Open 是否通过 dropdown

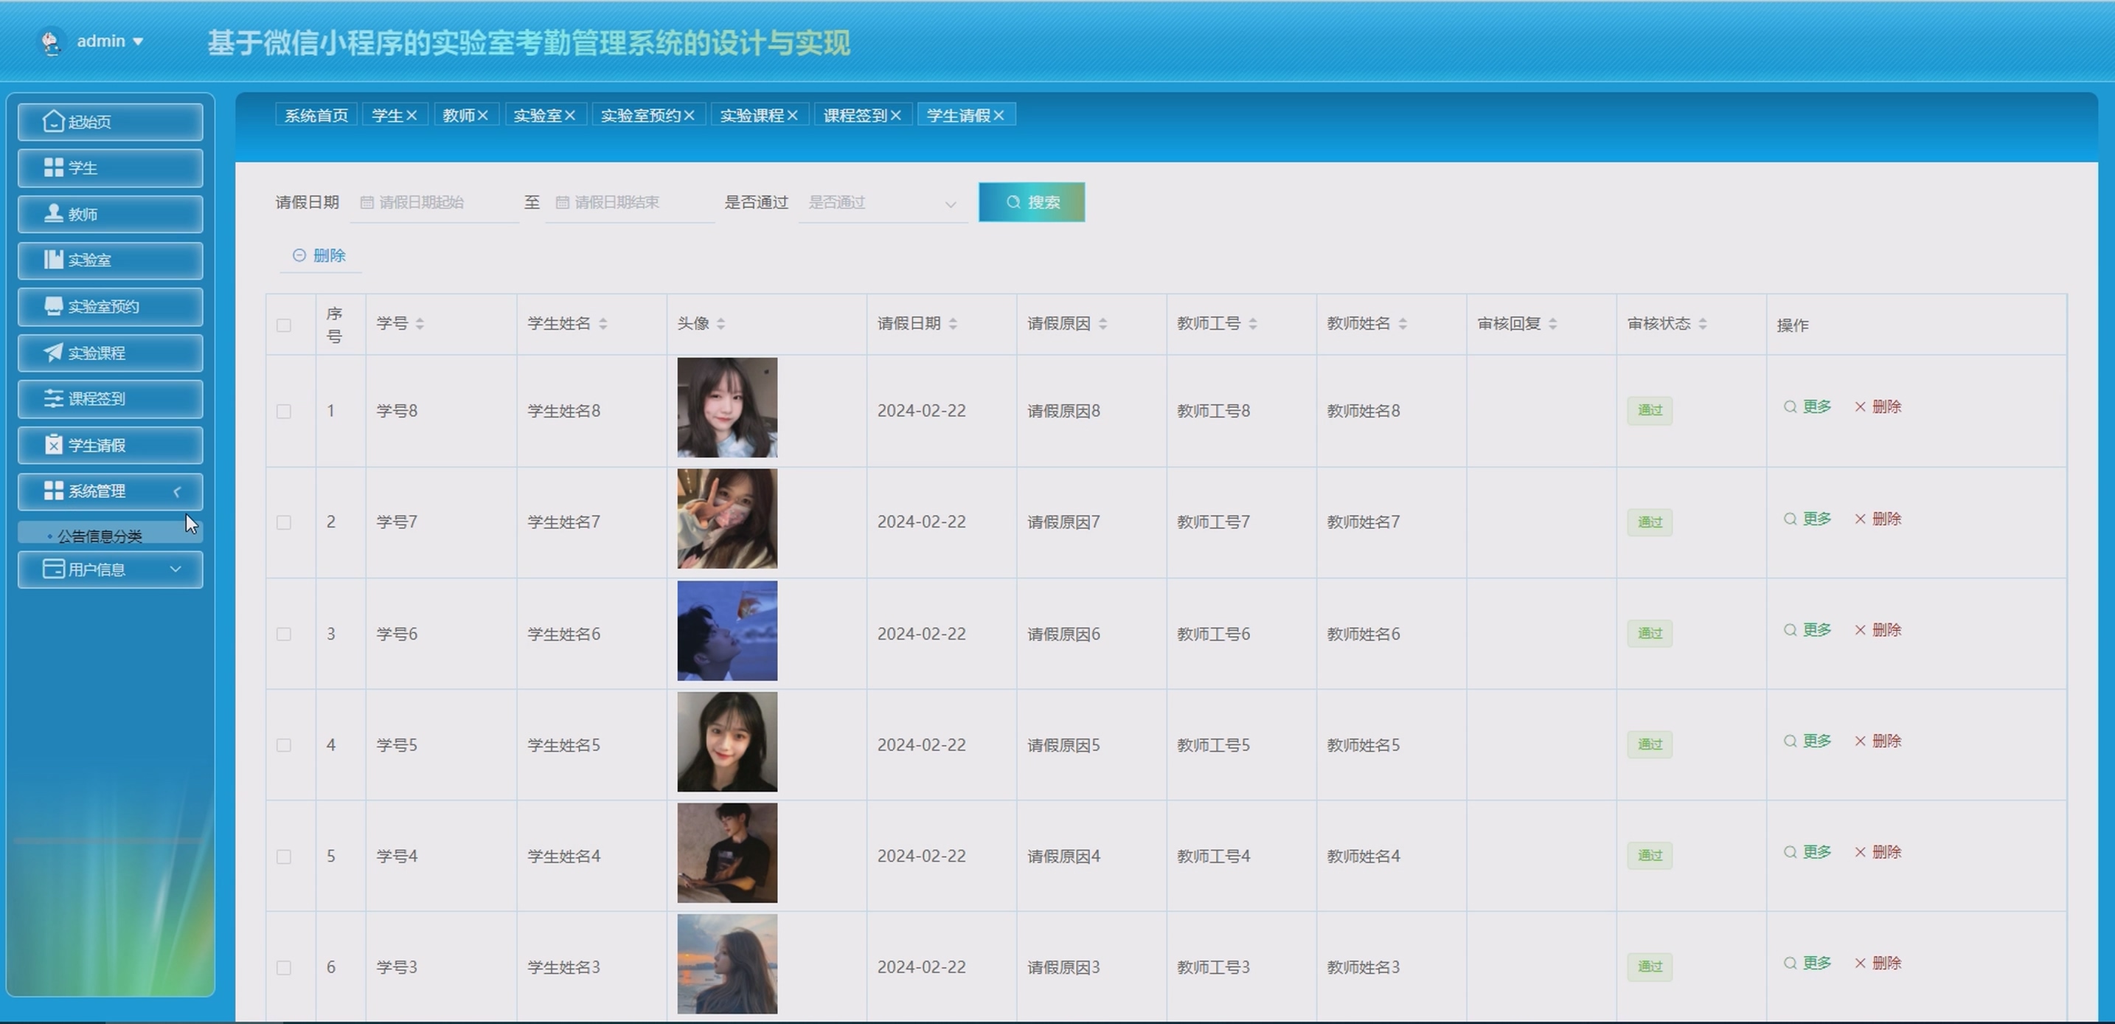(x=883, y=202)
